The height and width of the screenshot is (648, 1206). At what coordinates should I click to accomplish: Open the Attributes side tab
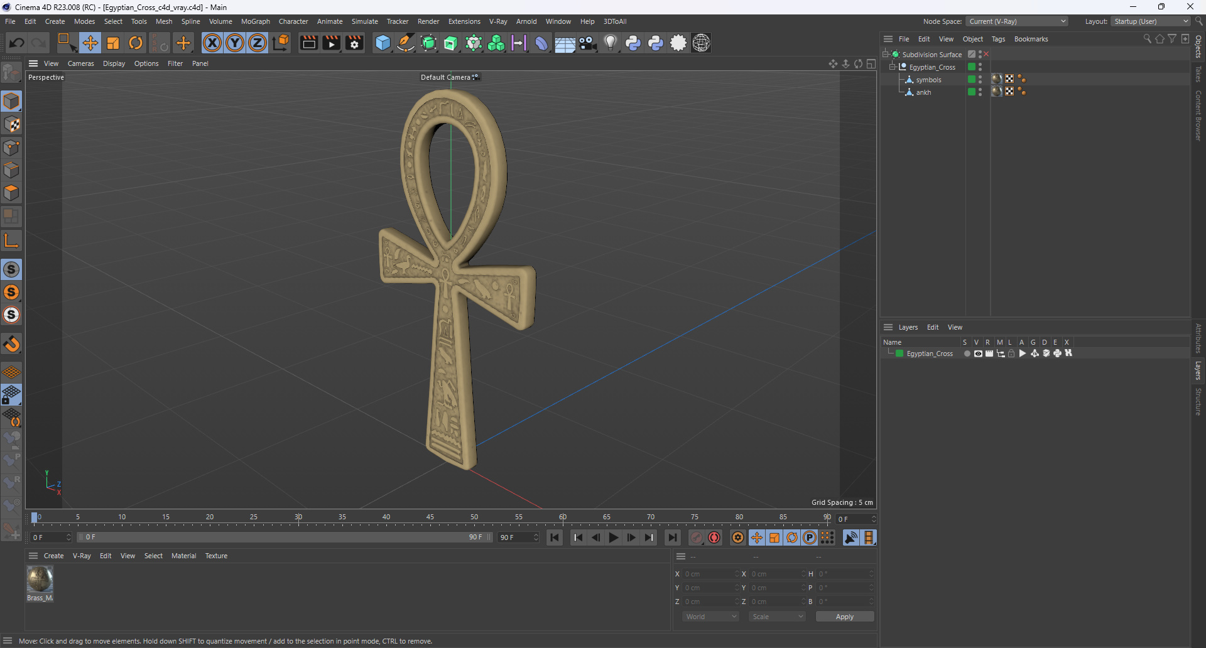[1198, 338]
